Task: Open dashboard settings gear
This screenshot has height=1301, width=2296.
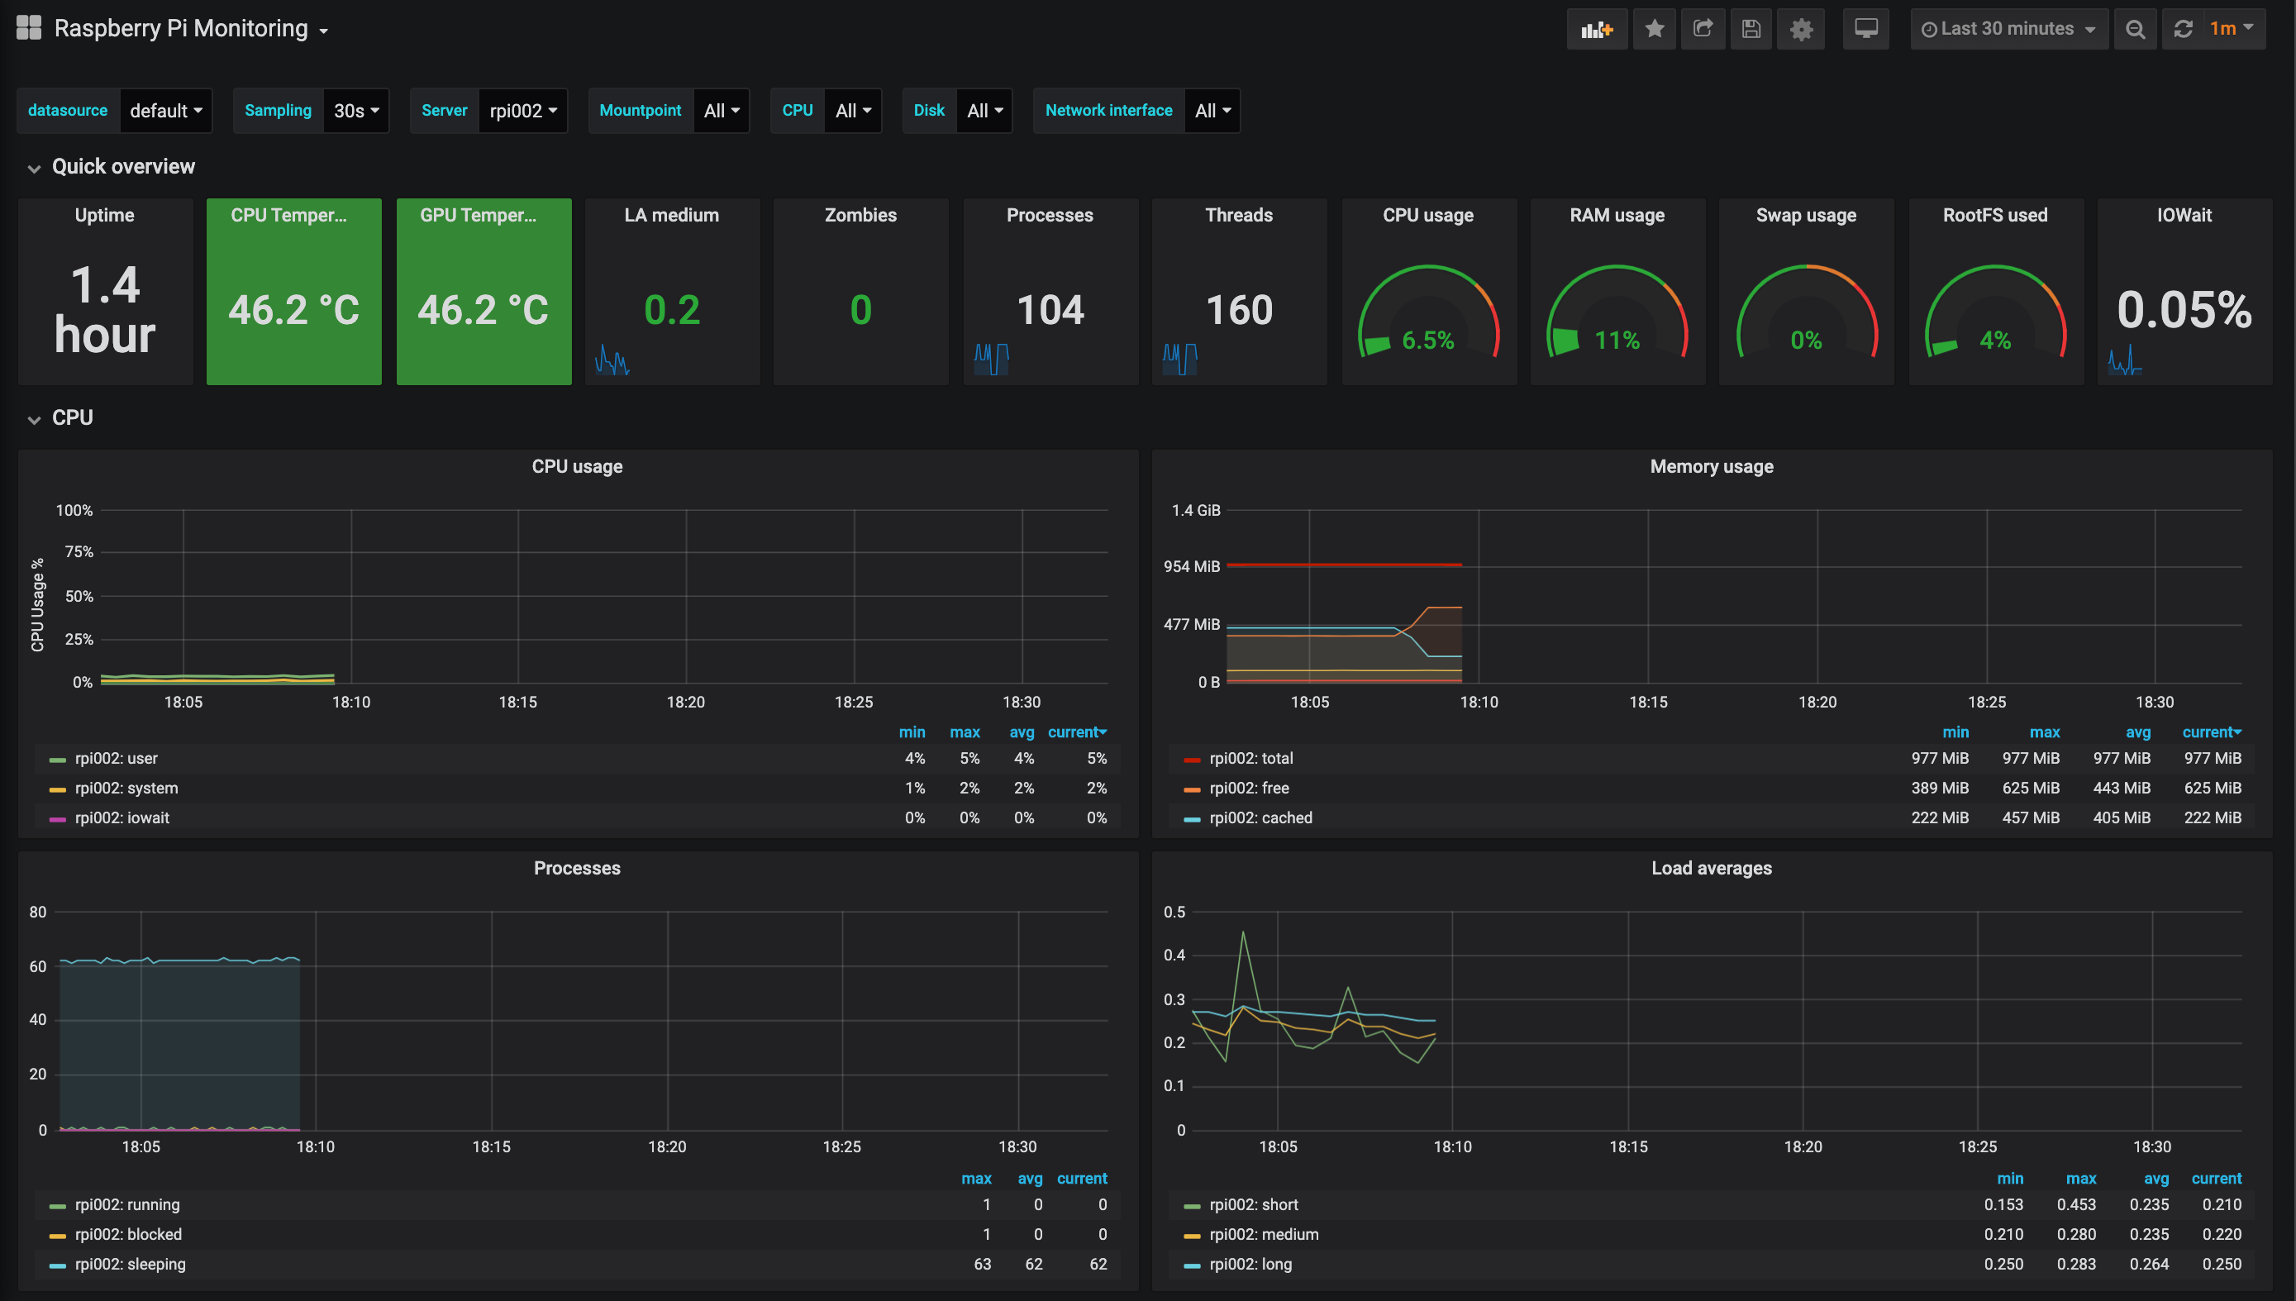Action: 1801,30
